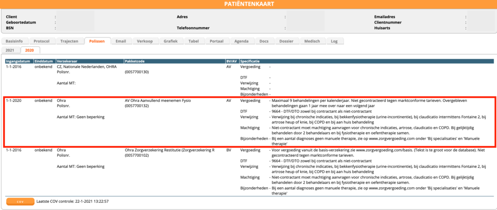
Task: Select the 2020 year sub-tab
Action: click(x=30, y=50)
